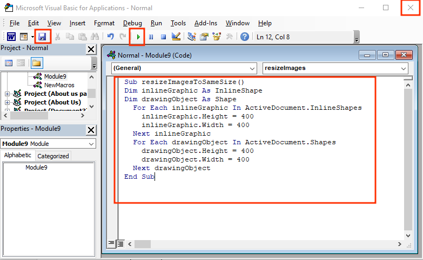The height and width of the screenshot is (260, 423).
Task: Open the Window menu
Action: click(238, 23)
